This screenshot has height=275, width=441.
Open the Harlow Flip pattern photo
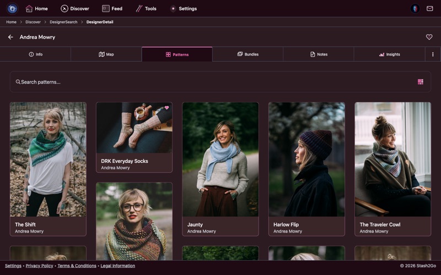click(306, 159)
